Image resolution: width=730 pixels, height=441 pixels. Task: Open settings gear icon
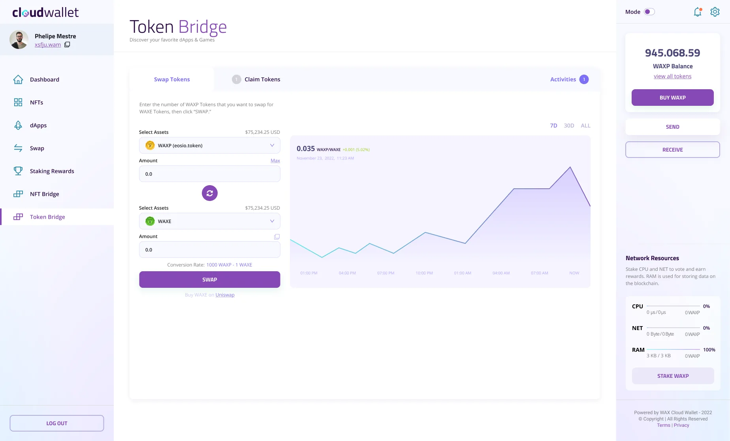point(715,12)
